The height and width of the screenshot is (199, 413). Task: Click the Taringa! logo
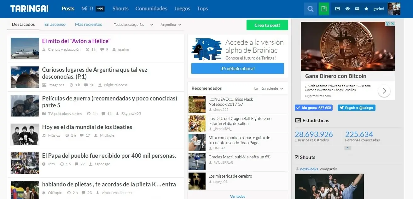pos(29,9)
